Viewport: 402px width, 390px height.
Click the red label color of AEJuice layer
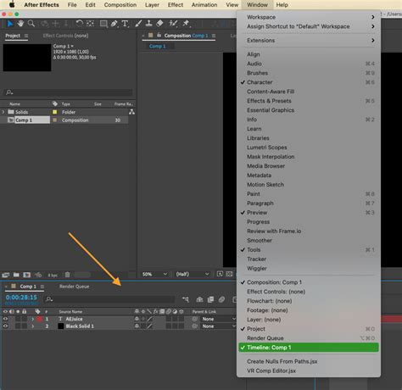click(x=39, y=319)
